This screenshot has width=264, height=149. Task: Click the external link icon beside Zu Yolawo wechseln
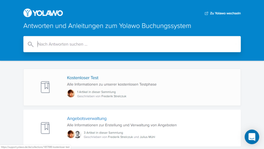pyautogui.click(x=206, y=13)
